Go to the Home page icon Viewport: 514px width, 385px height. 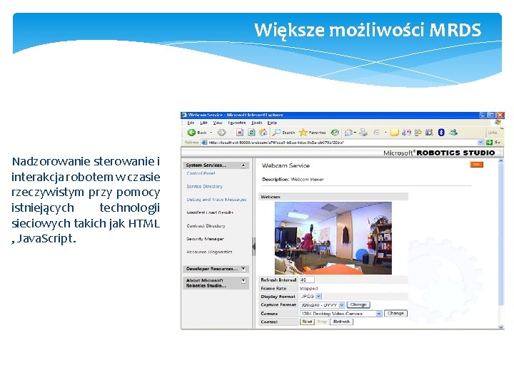coord(263,133)
